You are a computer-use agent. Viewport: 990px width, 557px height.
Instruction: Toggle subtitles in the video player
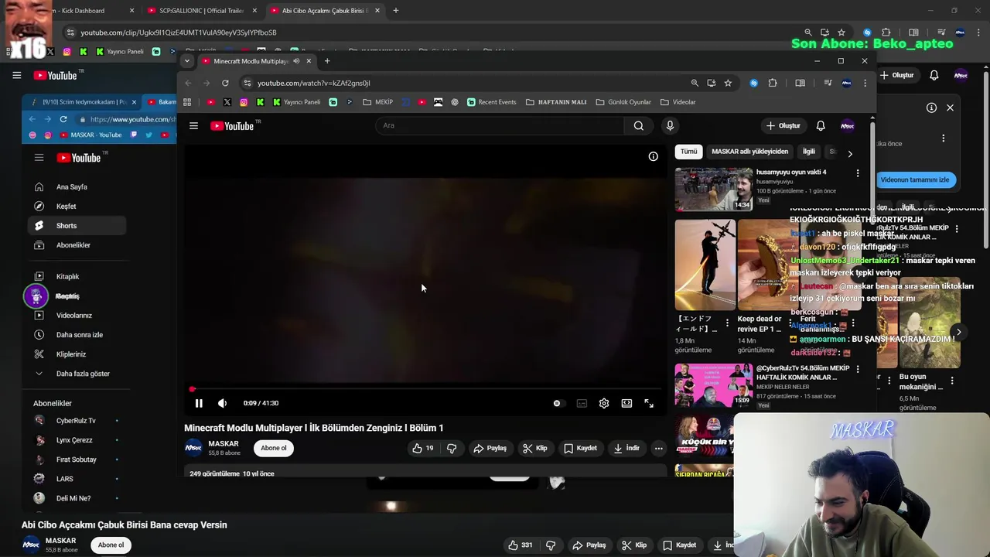(x=582, y=403)
